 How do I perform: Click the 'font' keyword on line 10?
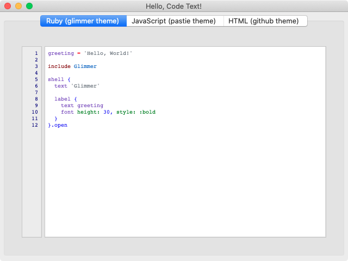[x=67, y=112]
